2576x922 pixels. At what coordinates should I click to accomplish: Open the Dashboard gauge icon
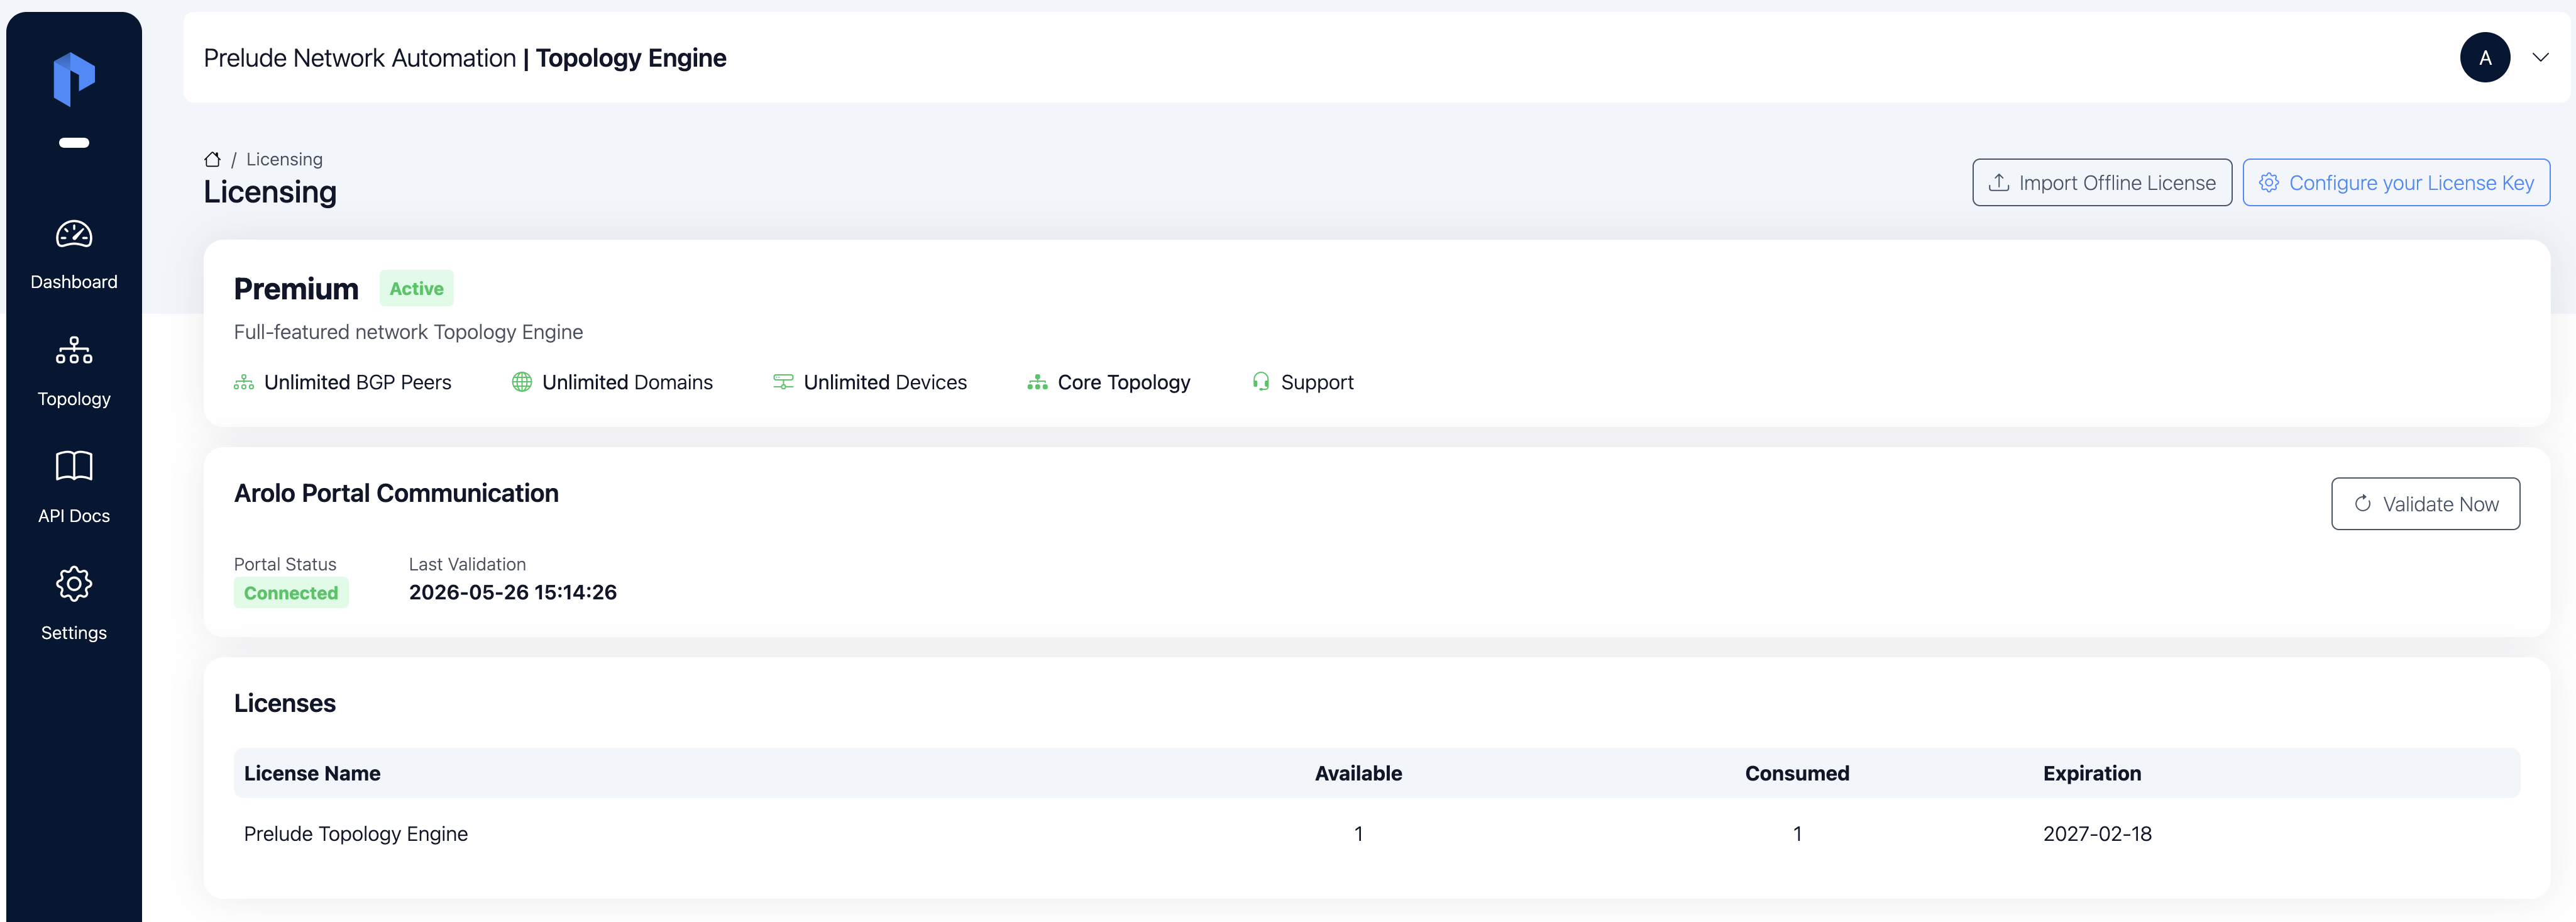(x=74, y=234)
